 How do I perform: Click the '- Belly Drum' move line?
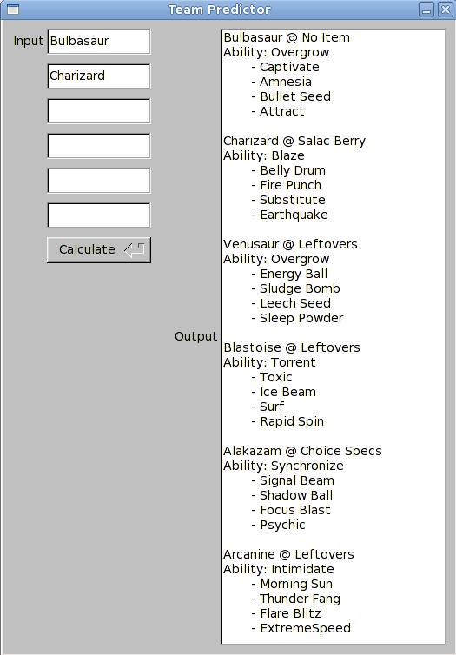[288, 170]
